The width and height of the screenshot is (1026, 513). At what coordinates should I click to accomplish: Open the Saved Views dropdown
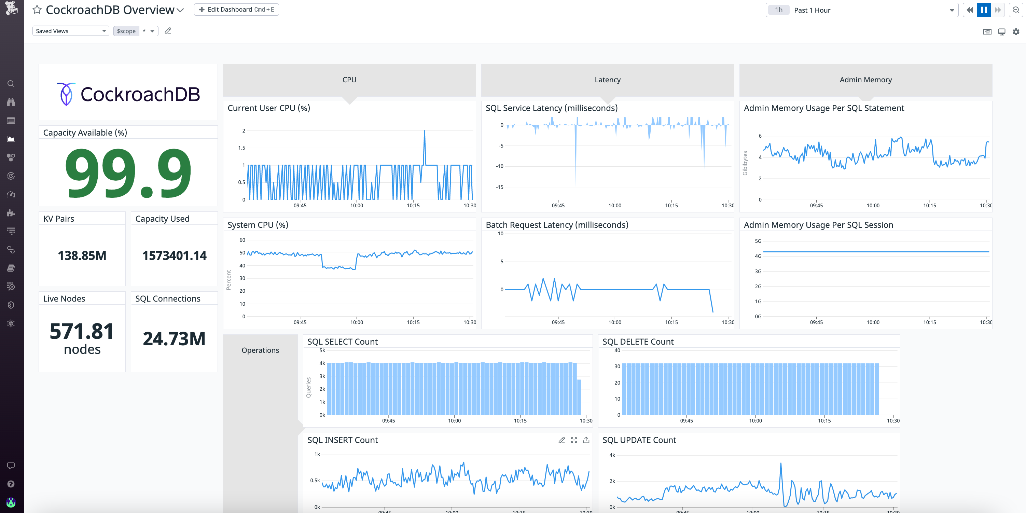click(70, 31)
